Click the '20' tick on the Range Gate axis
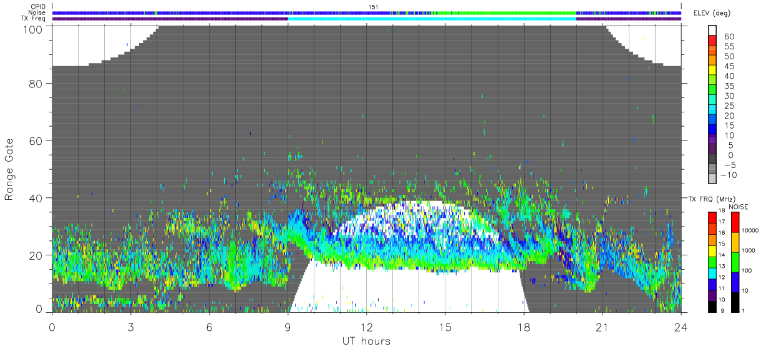 36,255
